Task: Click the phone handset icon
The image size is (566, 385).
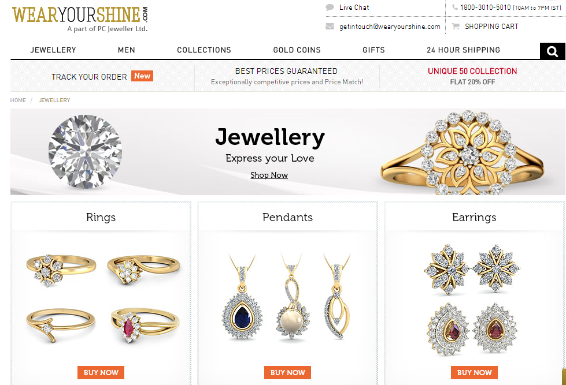Action: point(455,7)
